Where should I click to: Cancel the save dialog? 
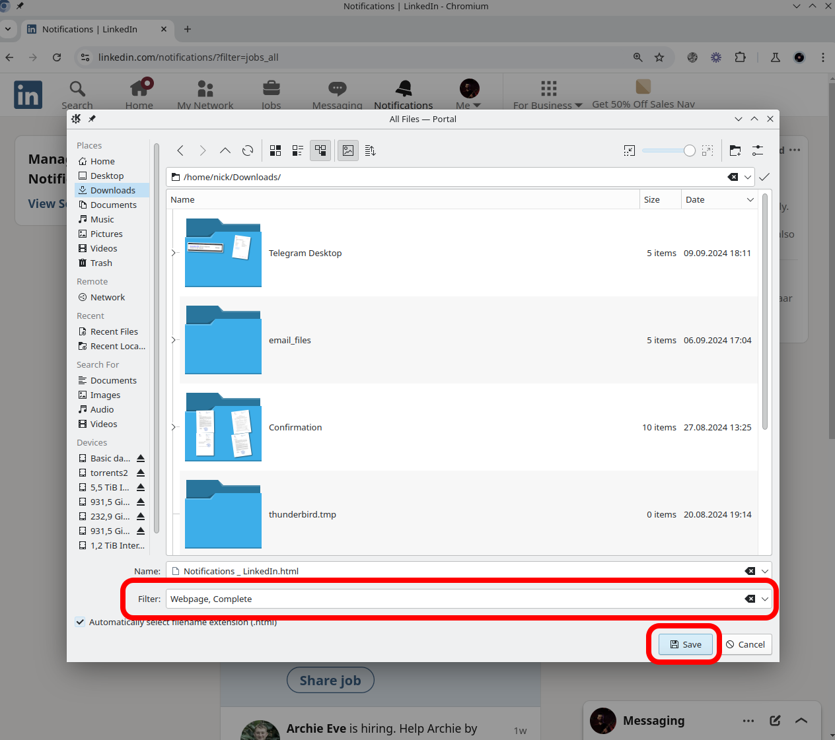(x=745, y=644)
